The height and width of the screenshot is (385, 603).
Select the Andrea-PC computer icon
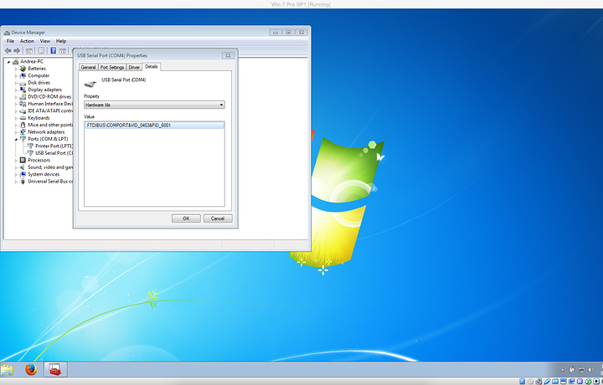tap(15, 61)
